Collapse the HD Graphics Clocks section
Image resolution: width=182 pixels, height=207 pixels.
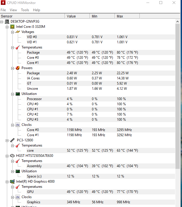click(12, 197)
